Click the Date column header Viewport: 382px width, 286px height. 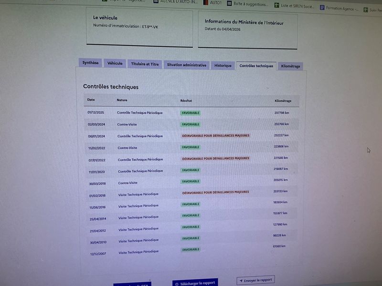pos(91,100)
